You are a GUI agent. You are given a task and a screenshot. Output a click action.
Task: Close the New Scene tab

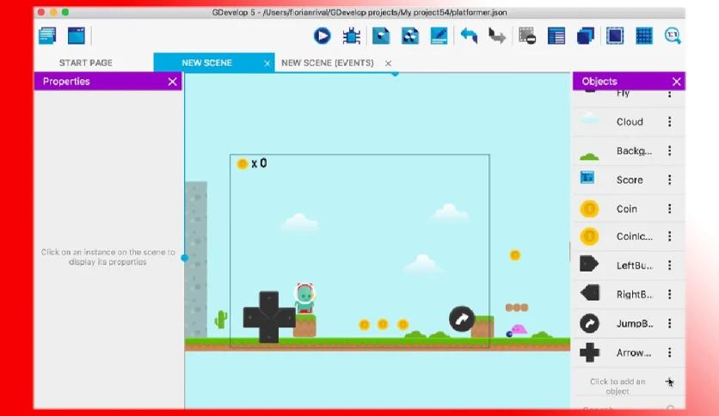tap(267, 64)
